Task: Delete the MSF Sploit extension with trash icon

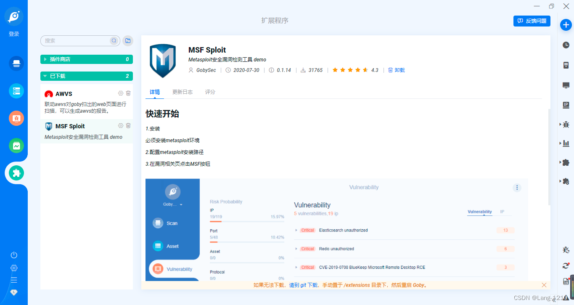Action: point(128,125)
